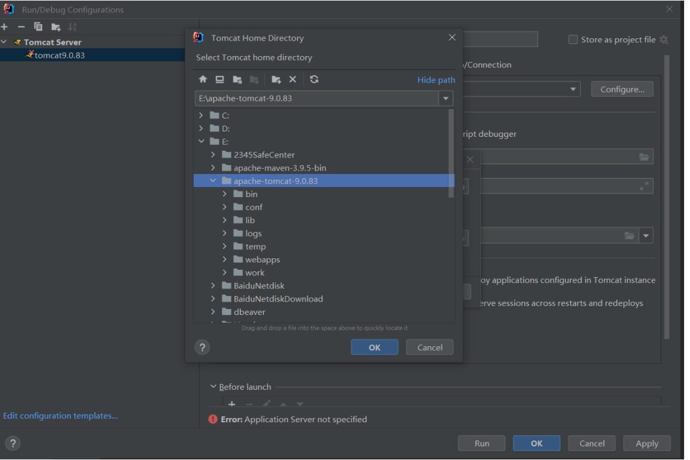Viewport: 690px width, 460px height.
Task: Open the path history dropdown arrow
Action: [446, 98]
